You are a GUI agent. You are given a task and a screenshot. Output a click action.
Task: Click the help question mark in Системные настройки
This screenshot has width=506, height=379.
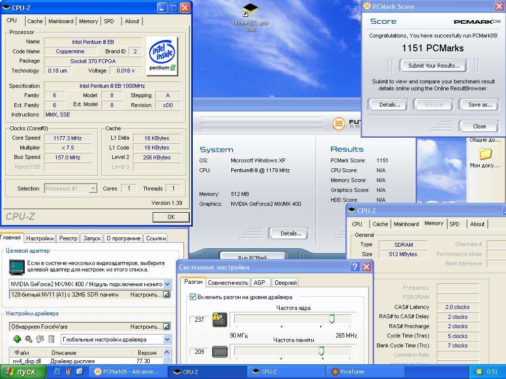(x=355, y=266)
